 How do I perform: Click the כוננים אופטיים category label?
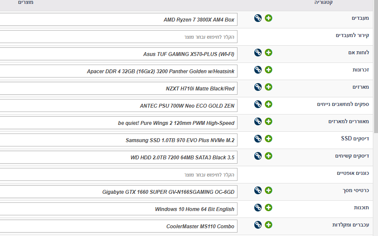[x=353, y=173]
